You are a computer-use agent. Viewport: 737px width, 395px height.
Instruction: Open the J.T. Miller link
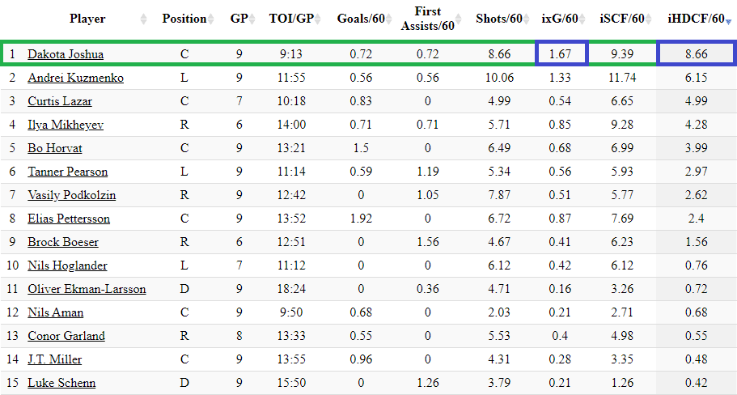pos(54,359)
